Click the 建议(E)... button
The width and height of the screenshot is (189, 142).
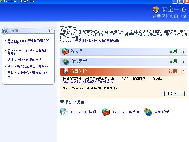pos(174,94)
